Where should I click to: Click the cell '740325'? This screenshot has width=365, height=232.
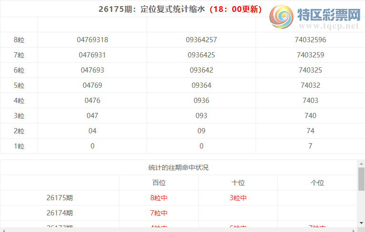click(310, 70)
